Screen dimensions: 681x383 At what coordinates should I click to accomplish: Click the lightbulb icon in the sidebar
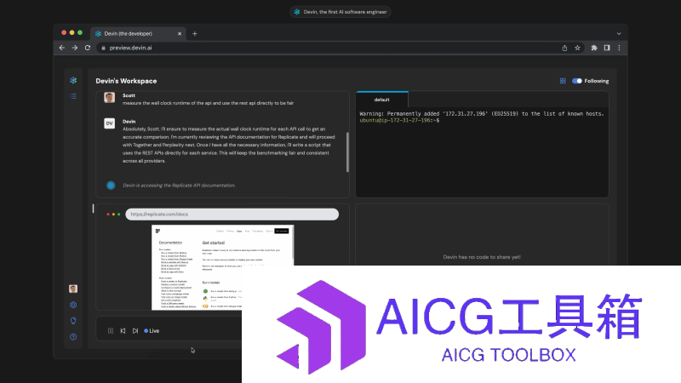click(73, 321)
